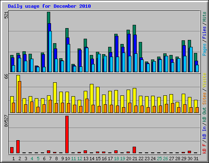The image size is (209, 163).
Task: Click the red kB bar for day 1
Action: (12, 150)
